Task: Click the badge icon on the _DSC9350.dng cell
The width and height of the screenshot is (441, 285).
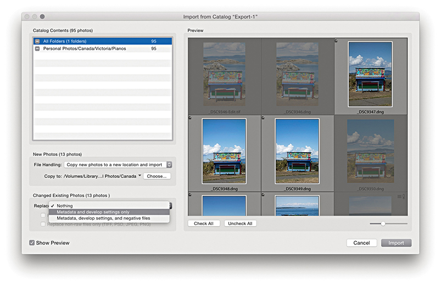Action: click(x=399, y=196)
